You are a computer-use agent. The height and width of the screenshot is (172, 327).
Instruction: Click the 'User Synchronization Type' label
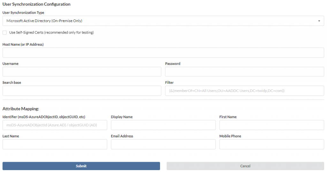click(23, 12)
